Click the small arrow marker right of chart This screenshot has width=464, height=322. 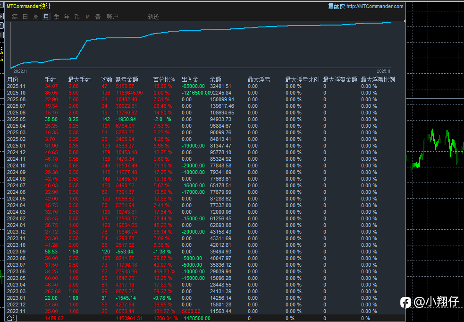click(x=404, y=21)
